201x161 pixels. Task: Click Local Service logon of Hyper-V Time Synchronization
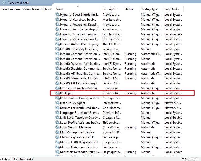[x=173, y=34]
